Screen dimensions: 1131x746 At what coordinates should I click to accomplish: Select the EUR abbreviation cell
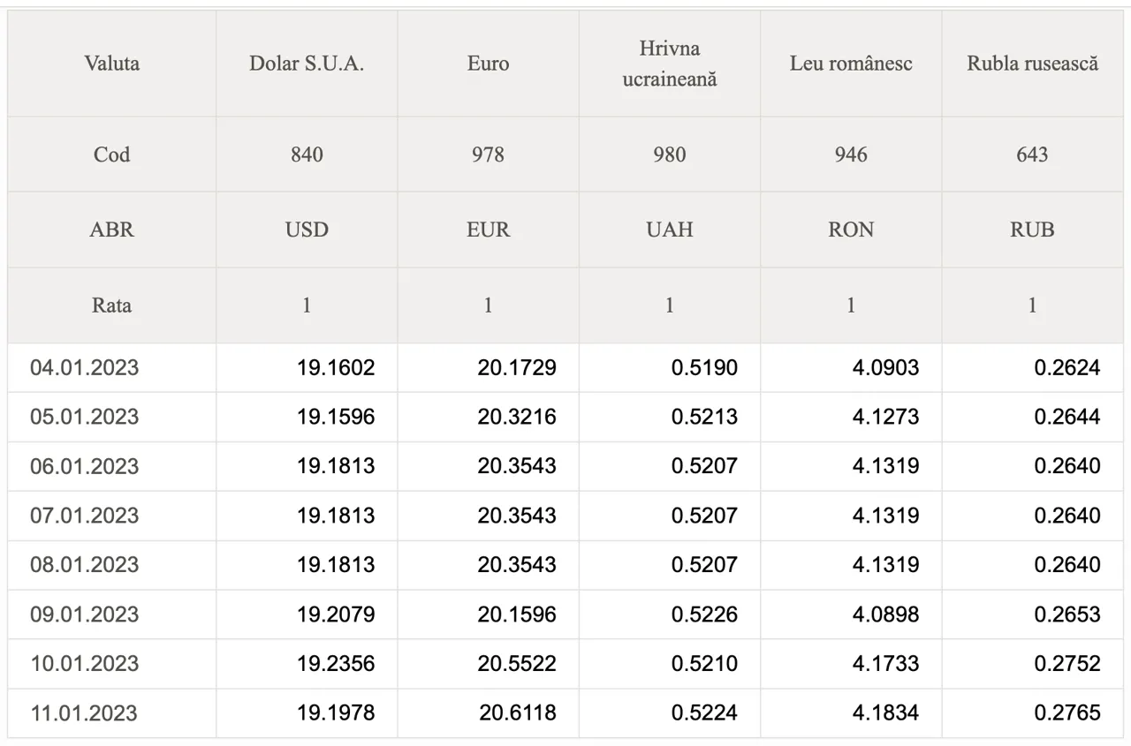[488, 230]
